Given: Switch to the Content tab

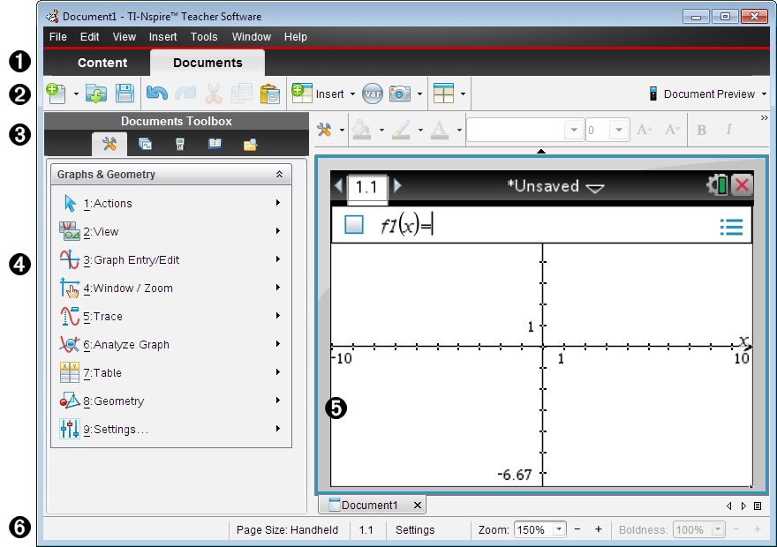Looking at the screenshot, I should [x=102, y=63].
